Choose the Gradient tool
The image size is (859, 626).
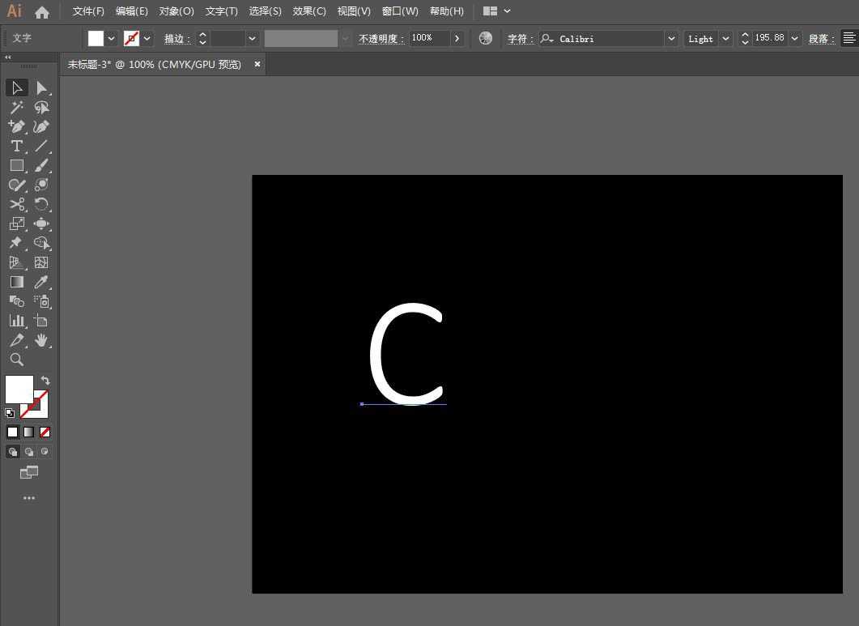pyautogui.click(x=16, y=282)
